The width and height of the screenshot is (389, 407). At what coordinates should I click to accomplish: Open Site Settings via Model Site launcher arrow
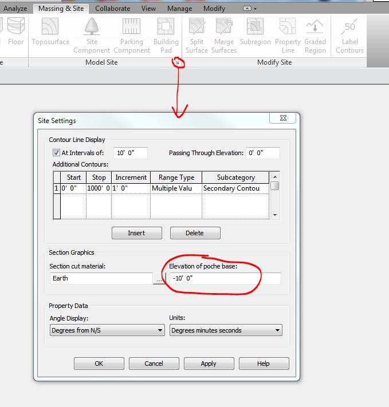pyautogui.click(x=178, y=62)
